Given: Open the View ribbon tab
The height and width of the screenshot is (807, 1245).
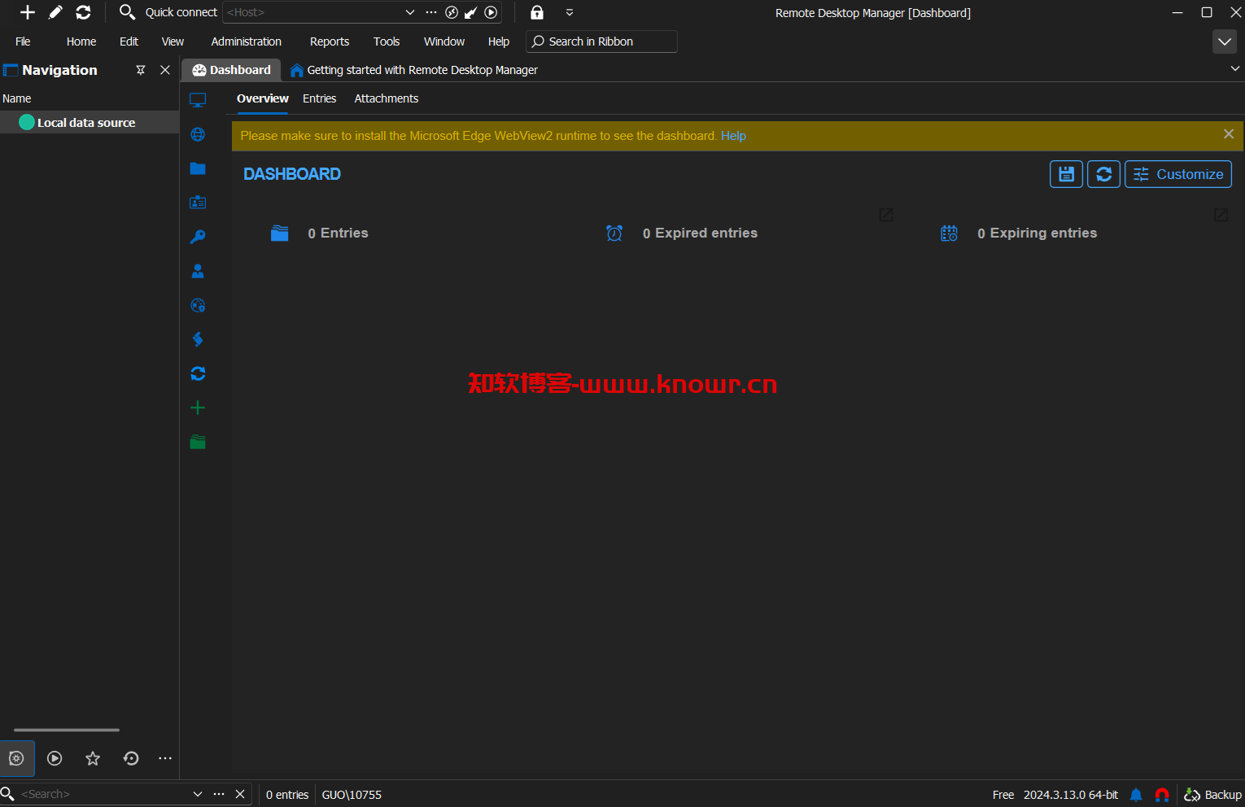Looking at the screenshot, I should coord(173,41).
